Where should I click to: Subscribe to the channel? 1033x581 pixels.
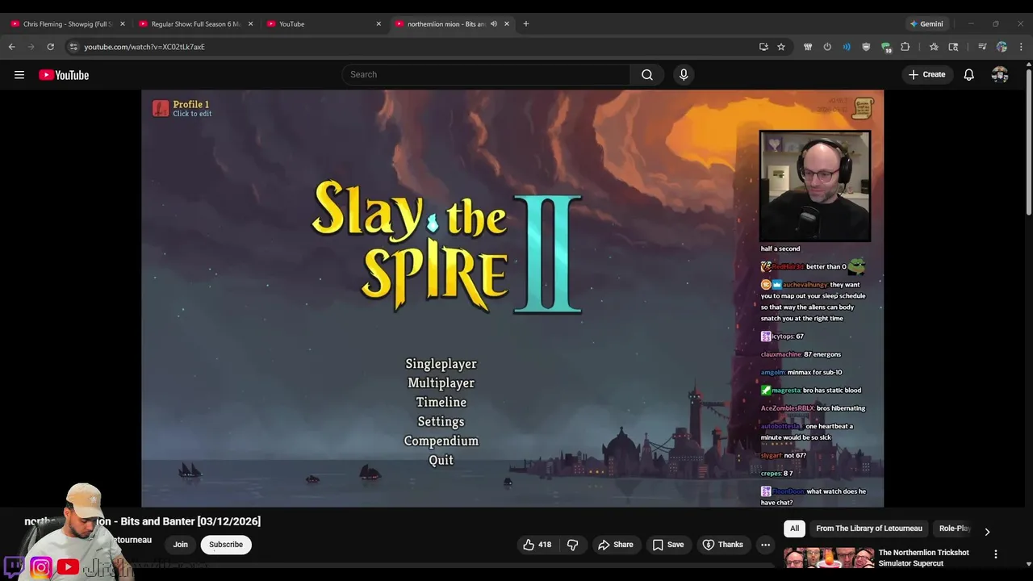tap(226, 545)
